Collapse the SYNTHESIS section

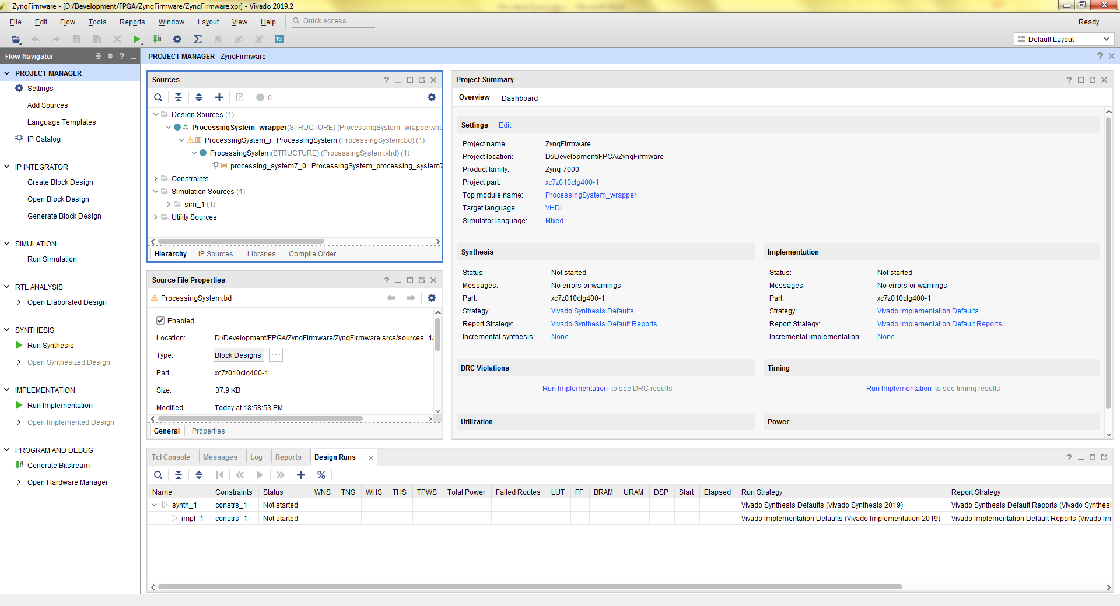click(7, 330)
